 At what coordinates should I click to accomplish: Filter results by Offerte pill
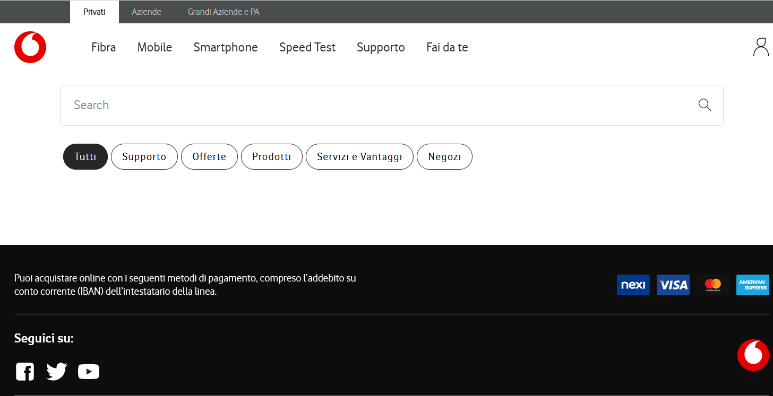click(x=209, y=157)
